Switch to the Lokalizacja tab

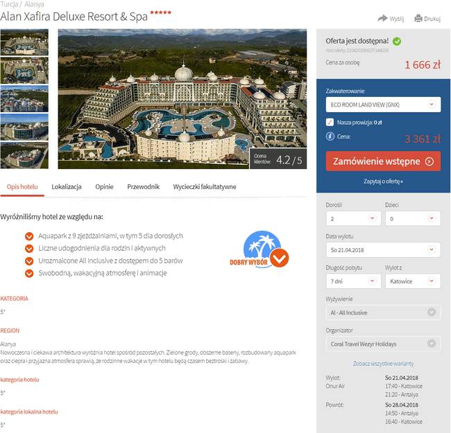coord(67,187)
